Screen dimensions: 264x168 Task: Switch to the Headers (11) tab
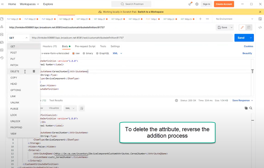tap(50, 46)
